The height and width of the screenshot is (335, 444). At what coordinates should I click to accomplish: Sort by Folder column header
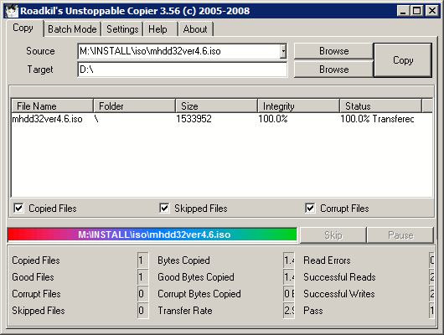point(135,106)
